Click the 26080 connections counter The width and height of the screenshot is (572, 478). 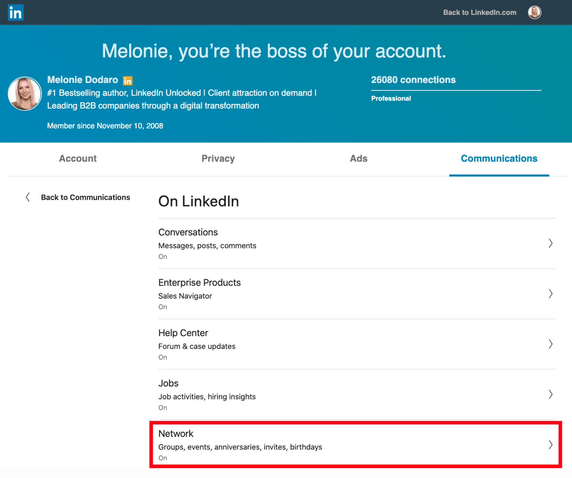click(x=413, y=80)
